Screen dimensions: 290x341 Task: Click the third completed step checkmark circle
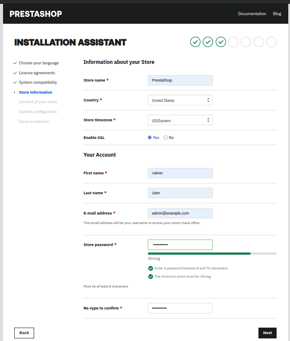pyautogui.click(x=221, y=42)
